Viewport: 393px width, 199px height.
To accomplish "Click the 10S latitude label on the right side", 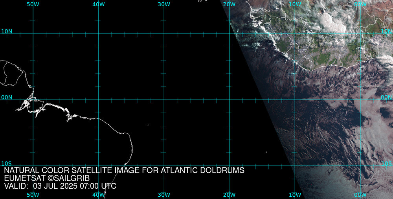I will 386,164.
